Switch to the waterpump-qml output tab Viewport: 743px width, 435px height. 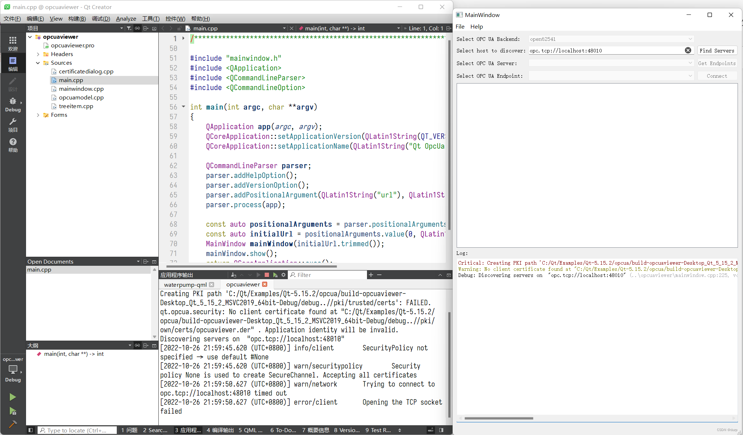coord(185,285)
